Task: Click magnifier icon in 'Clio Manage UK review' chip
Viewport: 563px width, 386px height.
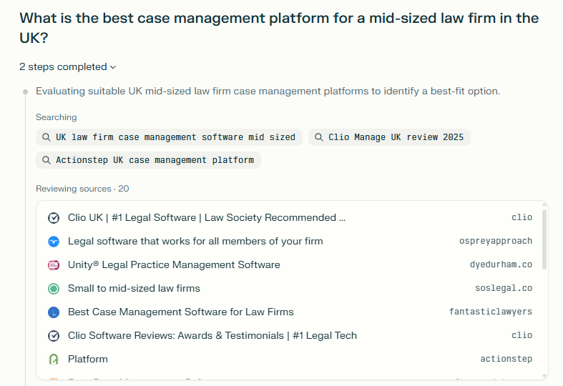Action: [319, 137]
